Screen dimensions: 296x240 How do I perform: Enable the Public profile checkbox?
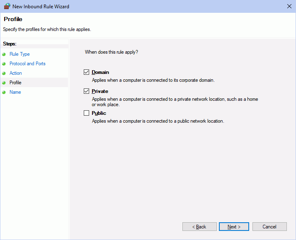click(x=87, y=113)
